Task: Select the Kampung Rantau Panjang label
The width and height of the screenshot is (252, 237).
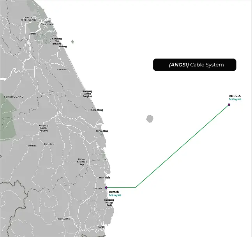Action: point(44,128)
